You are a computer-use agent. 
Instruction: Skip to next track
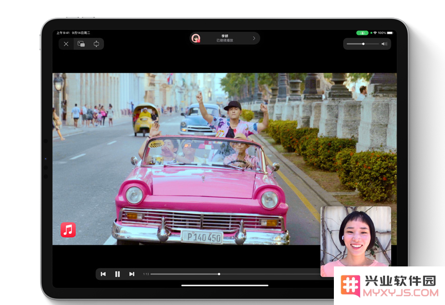pyautogui.click(x=132, y=274)
